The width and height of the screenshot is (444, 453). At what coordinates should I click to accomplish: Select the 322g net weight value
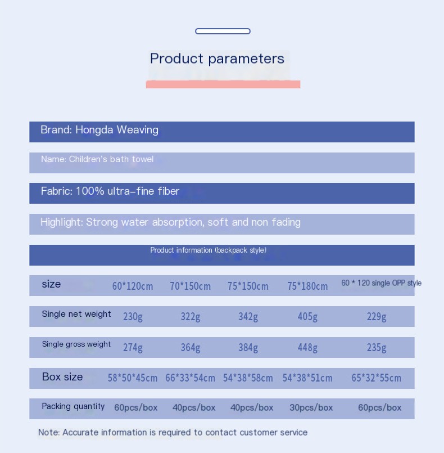click(x=191, y=317)
